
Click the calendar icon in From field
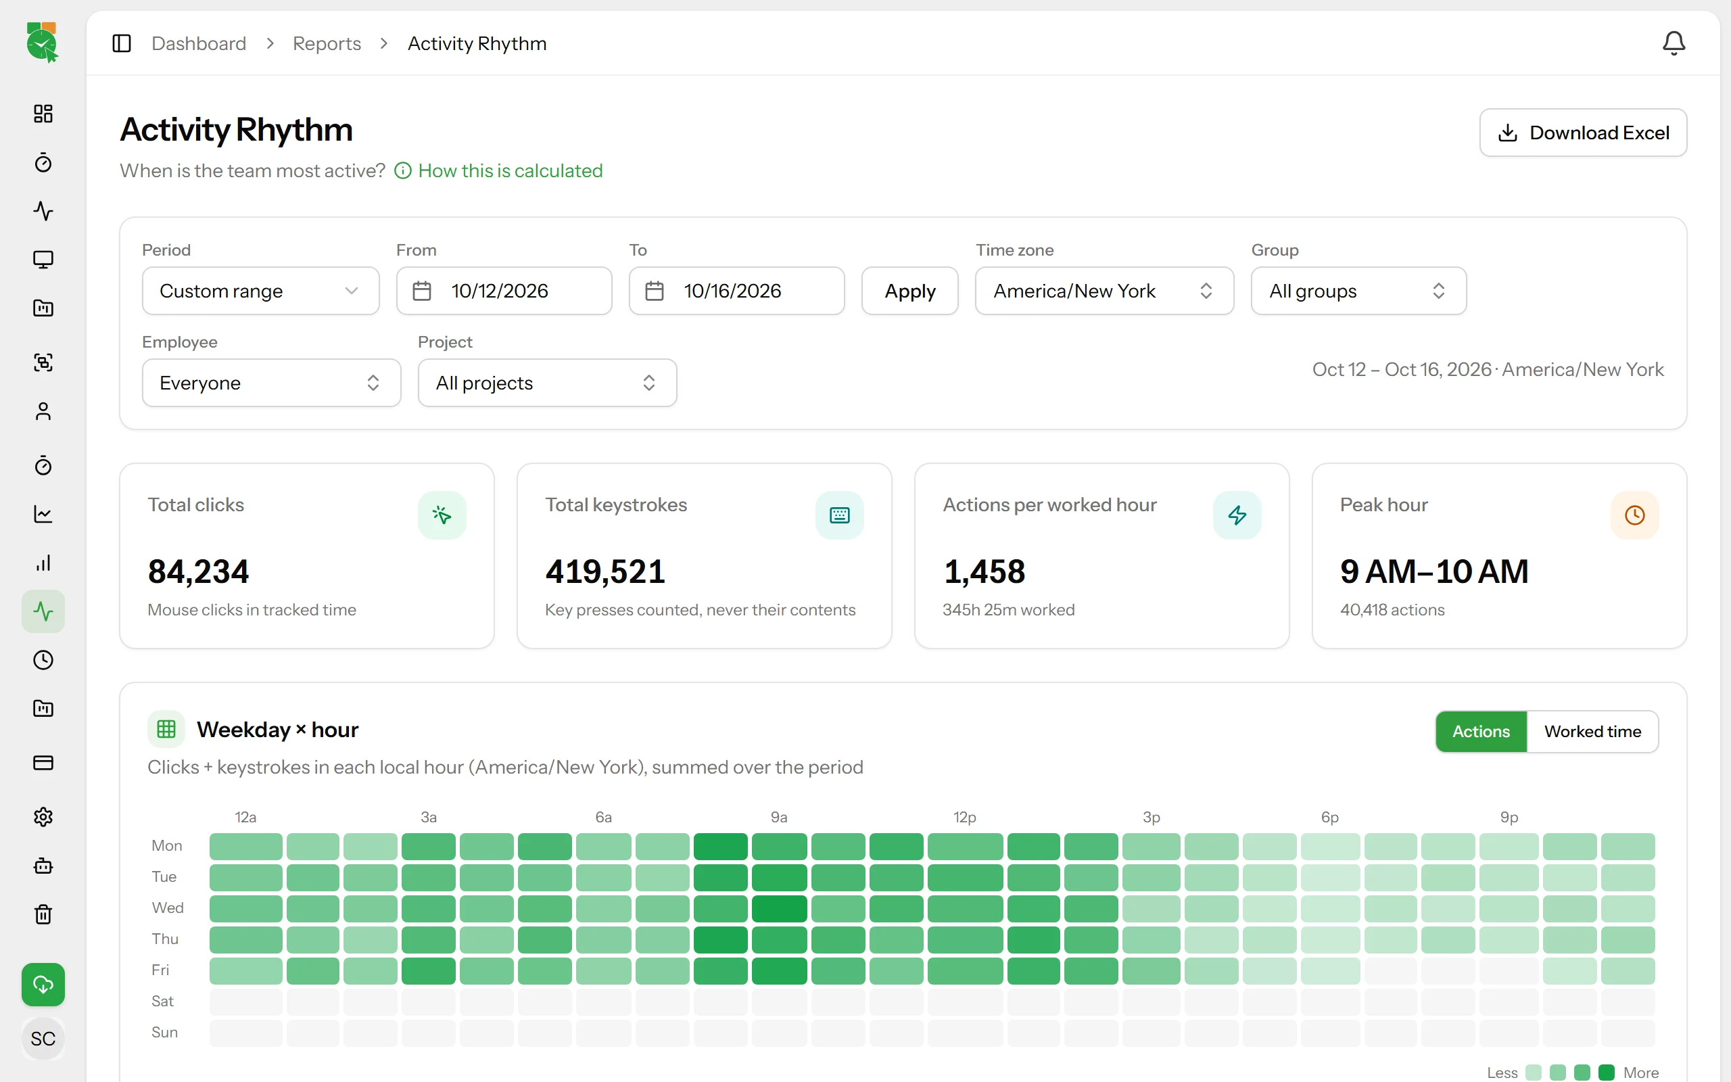(422, 291)
